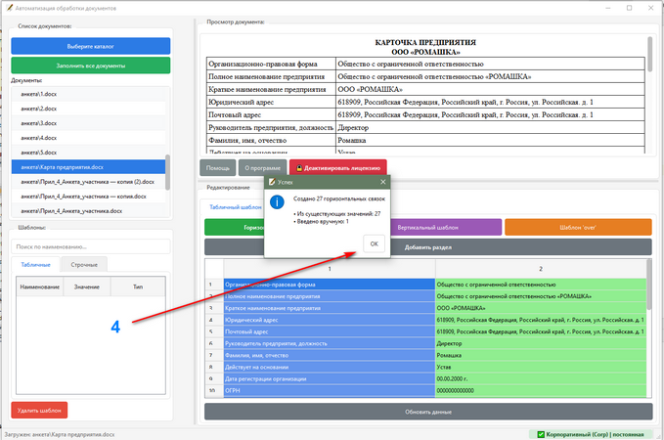This screenshot has height=440, width=664.
Task: Click Деактивировать лицензию
Action: (x=338, y=168)
